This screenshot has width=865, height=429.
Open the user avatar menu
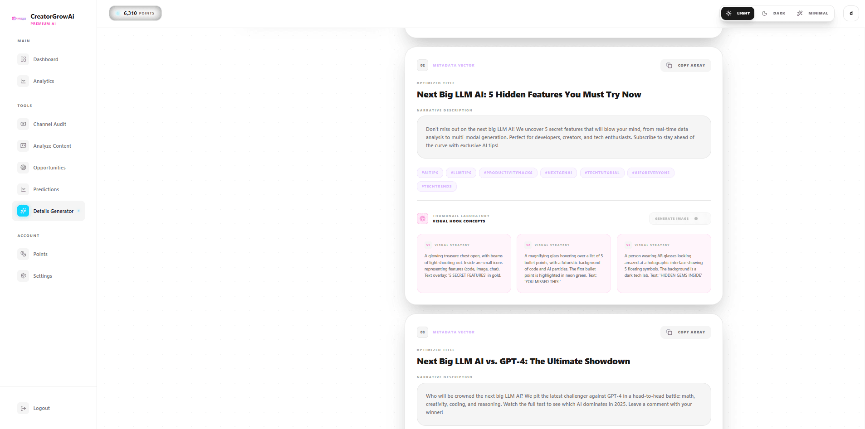(850, 13)
